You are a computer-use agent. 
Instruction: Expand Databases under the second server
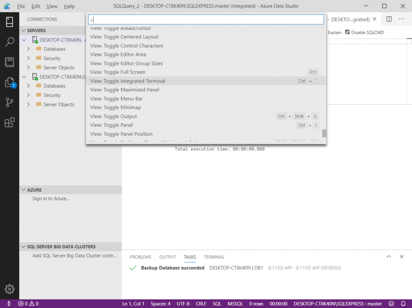click(x=29, y=86)
